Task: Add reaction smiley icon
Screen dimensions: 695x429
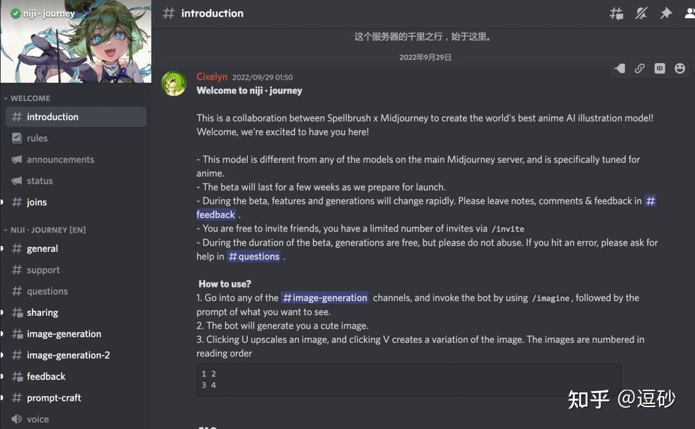Action: (x=680, y=68)
